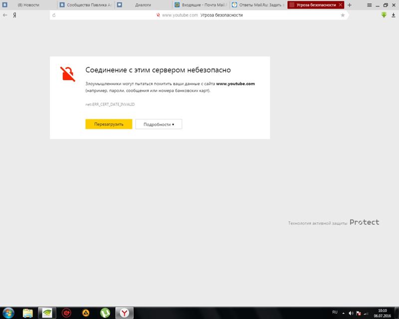
Task: Click the address bar showing www.youtube.com
Action: click(199, 15)
